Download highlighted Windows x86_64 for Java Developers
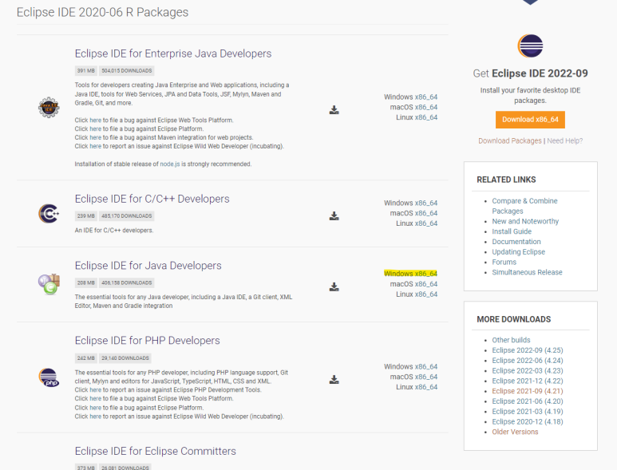The image size is (617, 470). [x=425, y=274]
